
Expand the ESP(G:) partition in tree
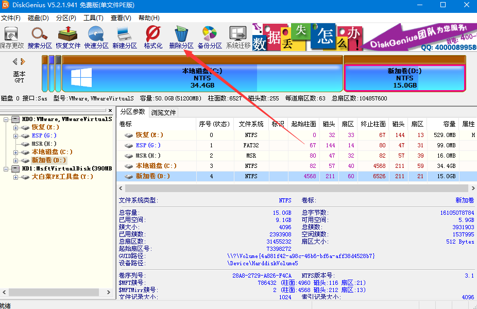(15, 135)
